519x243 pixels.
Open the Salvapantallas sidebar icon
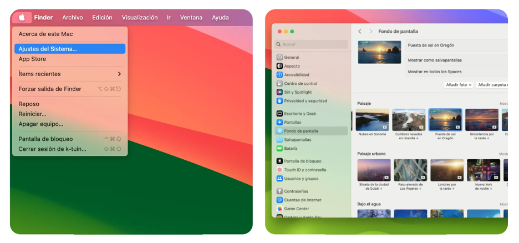coord(279,140)
